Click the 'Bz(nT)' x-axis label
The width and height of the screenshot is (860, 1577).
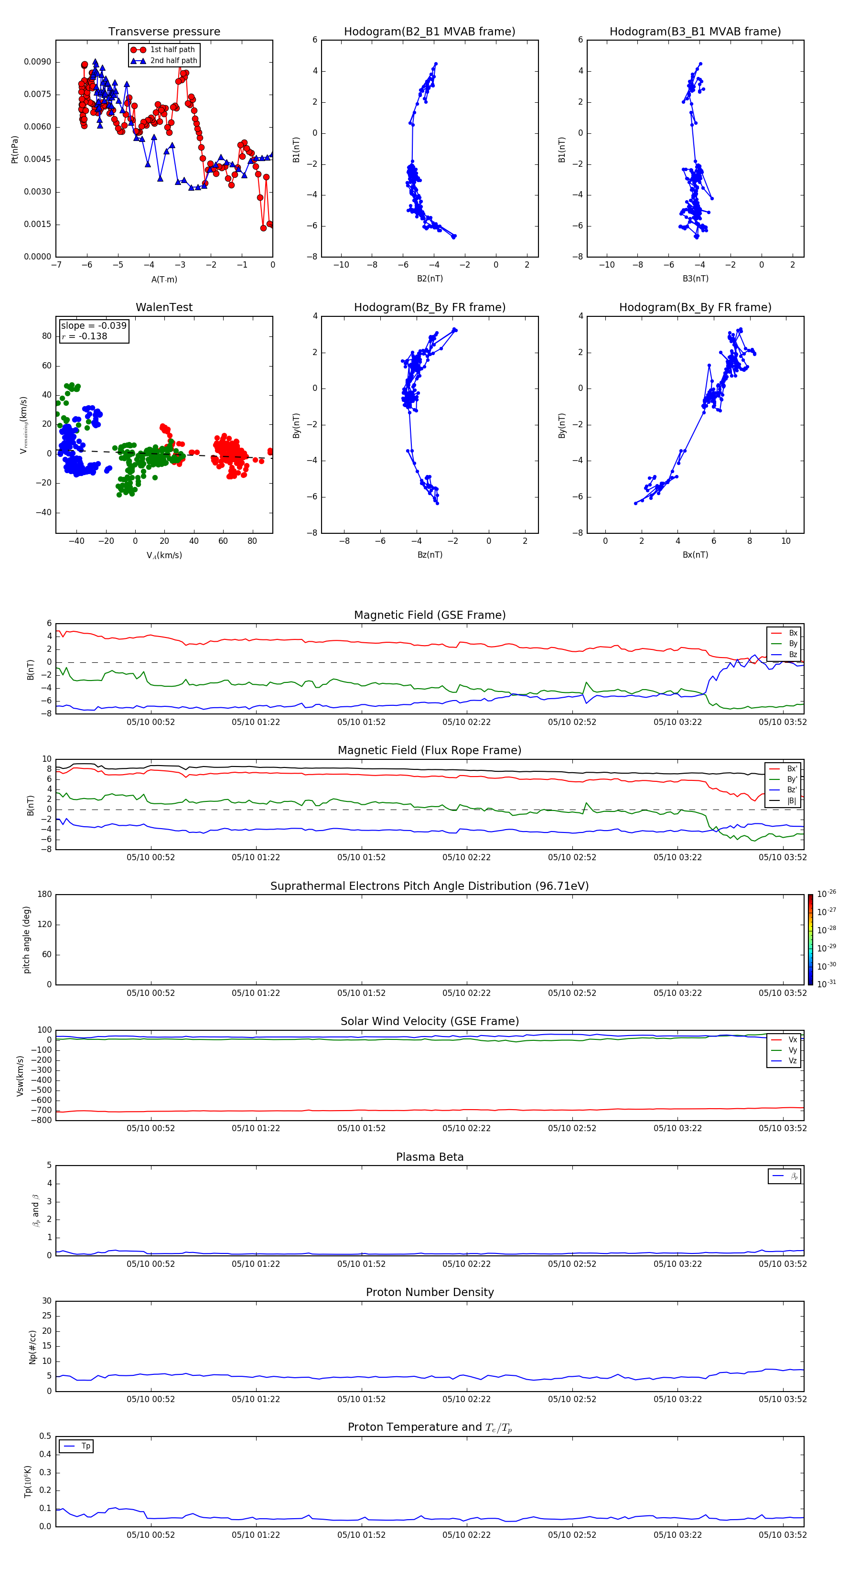coord(430,555)
